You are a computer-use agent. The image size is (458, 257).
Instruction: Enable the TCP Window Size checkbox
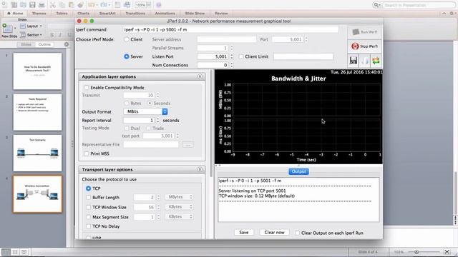pyautogui.click(x=89, y=207)
